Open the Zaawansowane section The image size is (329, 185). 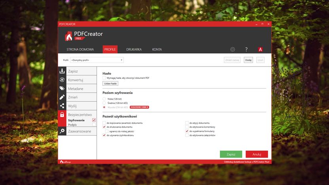pos(81,131)
